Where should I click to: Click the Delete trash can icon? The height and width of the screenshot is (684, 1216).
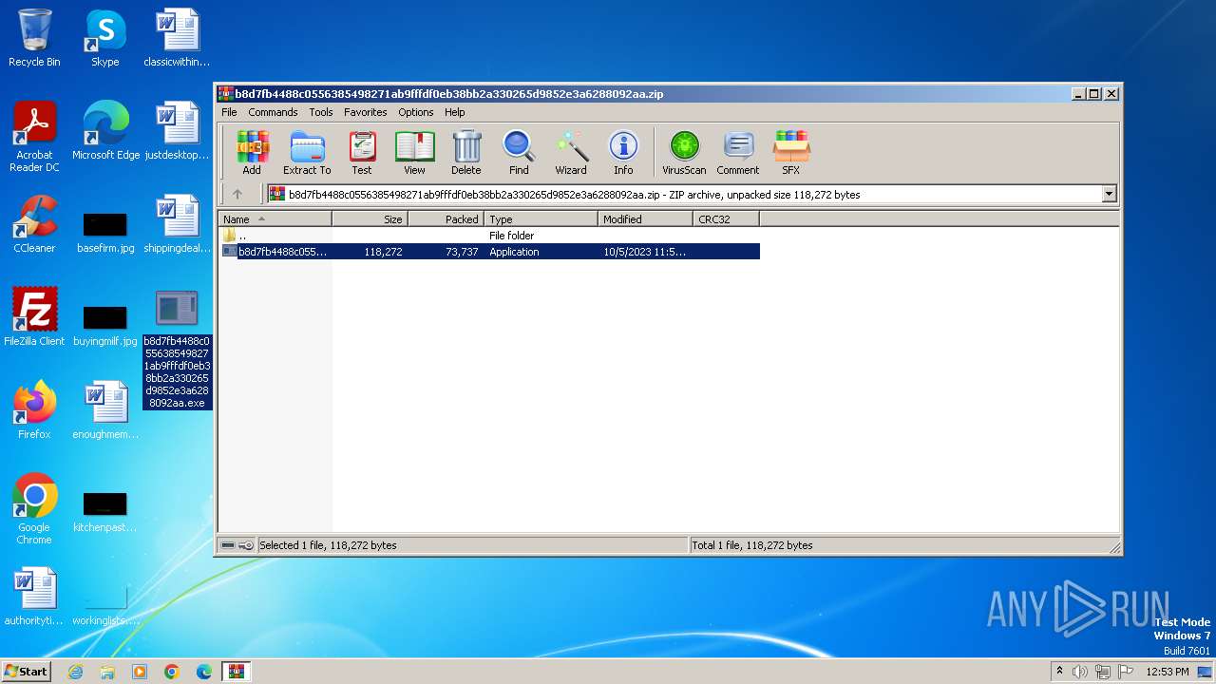pos(465,153)
